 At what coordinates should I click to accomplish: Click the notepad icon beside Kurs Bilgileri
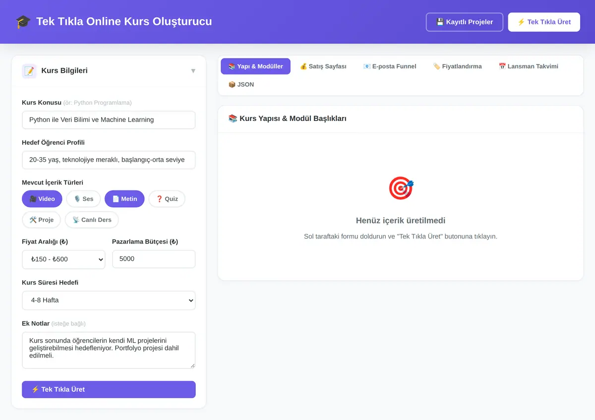pyautogui.click(x=29, y=71)
